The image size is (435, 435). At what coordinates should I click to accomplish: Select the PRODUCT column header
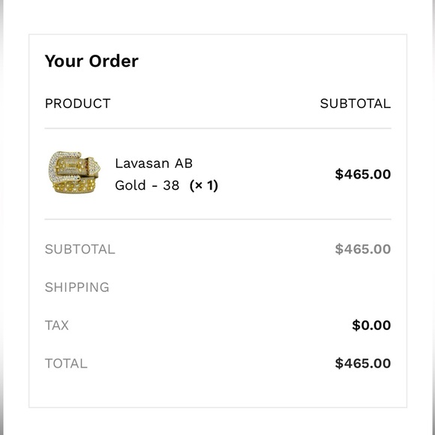coord(78,103)
